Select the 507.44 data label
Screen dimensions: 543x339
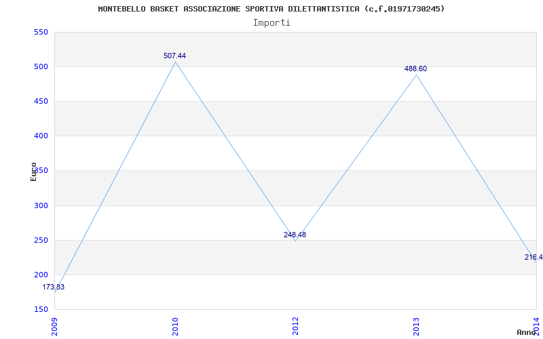pos(175,56)
